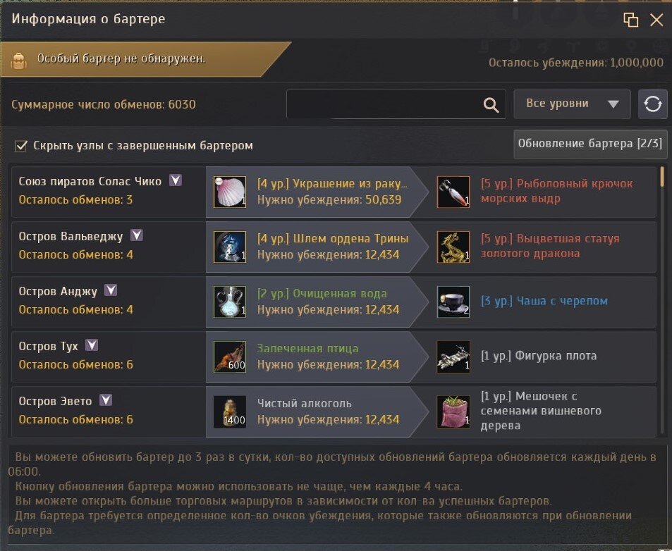The width and height of the screenshot is (672, 551).
Task: Click Обновление бартера [2/3] button
Action: (590, 144)
